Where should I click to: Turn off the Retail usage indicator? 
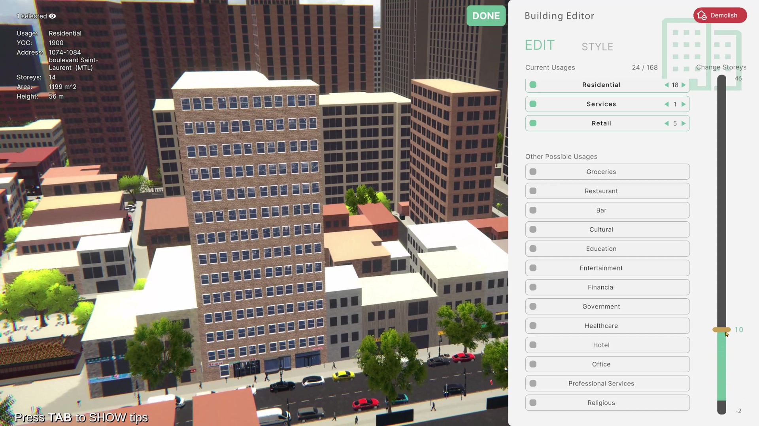(533, 123)
